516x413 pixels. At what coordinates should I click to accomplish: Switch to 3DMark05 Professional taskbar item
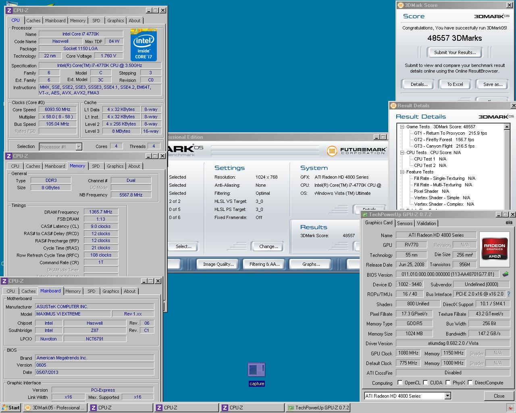pyautogui.click(x=55, y=407)
